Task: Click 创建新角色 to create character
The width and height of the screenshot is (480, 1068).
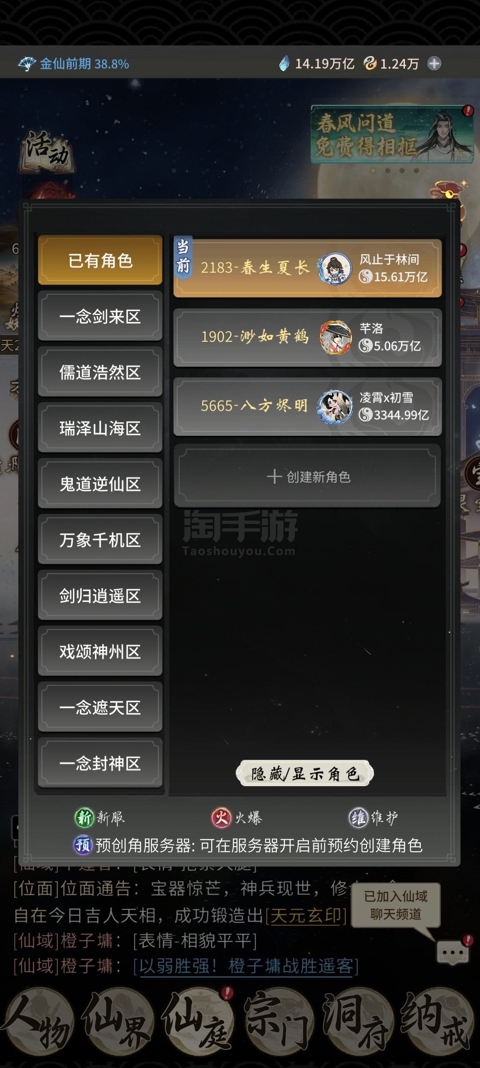Action: coord(308,476)
